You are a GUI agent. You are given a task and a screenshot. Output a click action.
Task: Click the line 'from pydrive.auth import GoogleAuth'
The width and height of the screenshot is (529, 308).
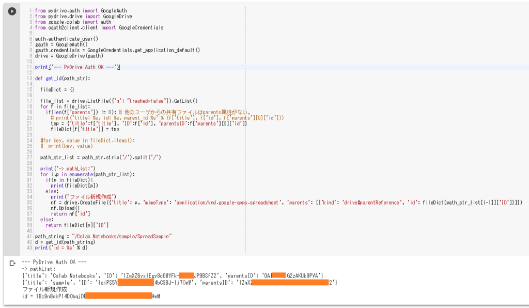[x=81, y=10]
